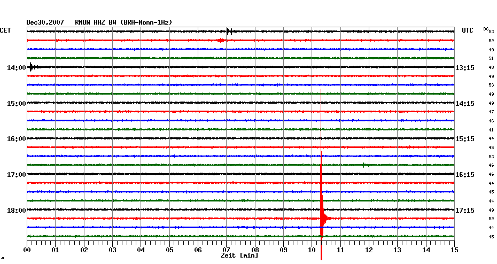Select the 15:00 CET time label
Screen dimensions: 497x264
(x=17, y=104)
